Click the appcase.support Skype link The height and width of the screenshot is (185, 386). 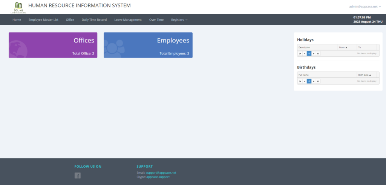158,177
